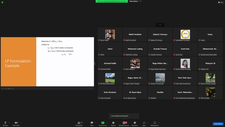Select Yanwar Firmansyah's thumbnail

(x=160, y=78)
